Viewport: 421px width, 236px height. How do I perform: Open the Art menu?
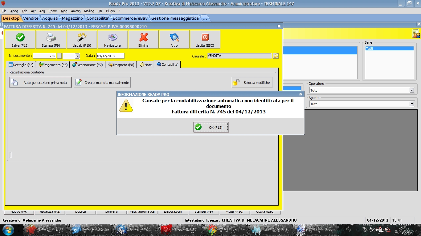coord(33,11)
